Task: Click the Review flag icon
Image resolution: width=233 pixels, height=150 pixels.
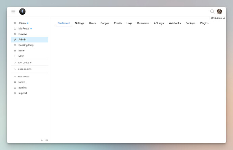Action: 15,34
